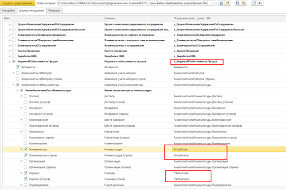Expand the Назначение node

[x=21, y=132]
